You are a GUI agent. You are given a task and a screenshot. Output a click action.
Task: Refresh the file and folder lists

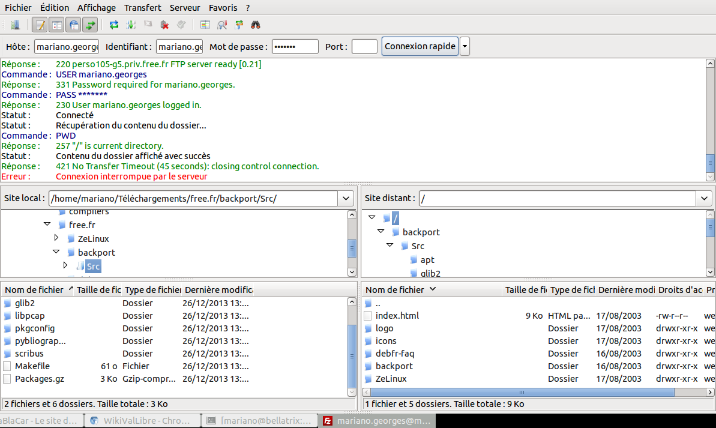(x=112, y=25)
